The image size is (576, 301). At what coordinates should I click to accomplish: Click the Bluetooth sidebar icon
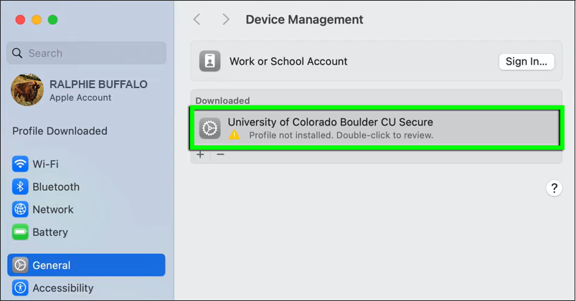coord(20,187)
